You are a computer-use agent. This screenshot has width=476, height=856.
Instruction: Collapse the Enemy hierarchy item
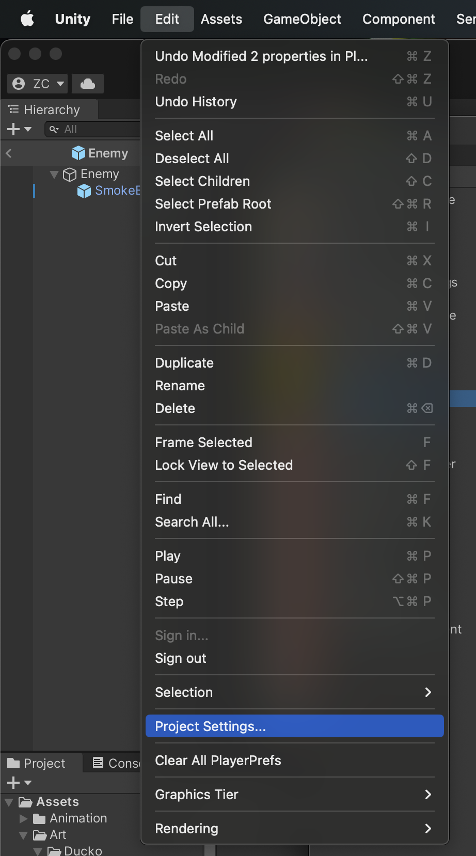tap(54, 174)
